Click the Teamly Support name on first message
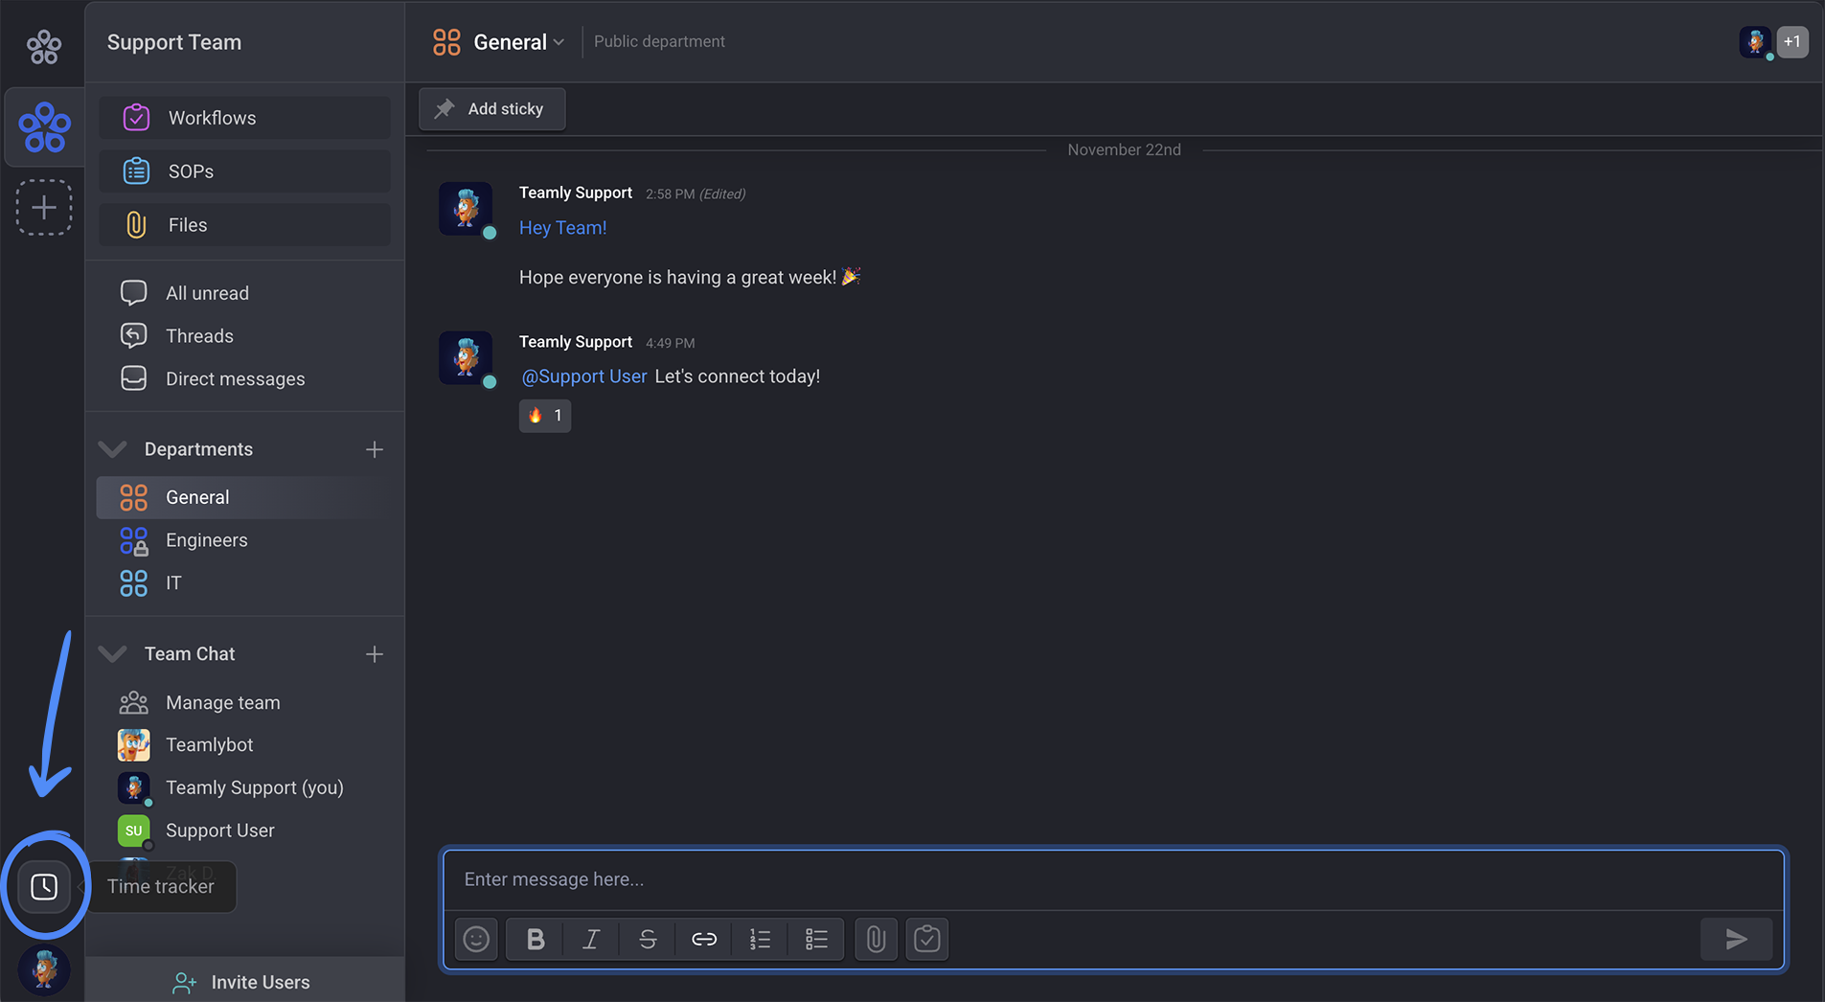Viewport: 1825px width, 1002px height. pos(576,193)
